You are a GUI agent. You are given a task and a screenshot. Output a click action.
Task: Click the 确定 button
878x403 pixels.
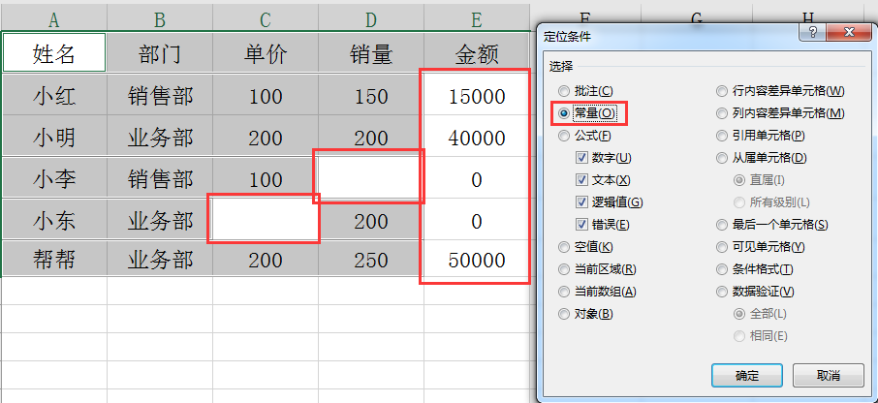coord(746,375)
